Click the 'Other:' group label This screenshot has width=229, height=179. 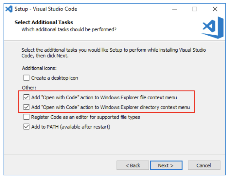[29, 88]
